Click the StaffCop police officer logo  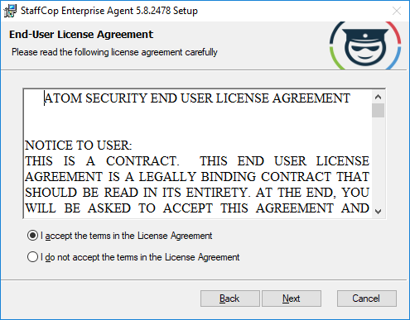[365, 45]
